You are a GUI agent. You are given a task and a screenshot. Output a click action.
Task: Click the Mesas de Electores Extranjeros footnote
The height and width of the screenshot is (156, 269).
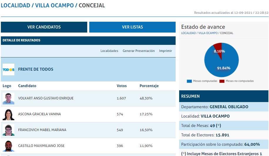pyautogui.click(x=221, y=154)
